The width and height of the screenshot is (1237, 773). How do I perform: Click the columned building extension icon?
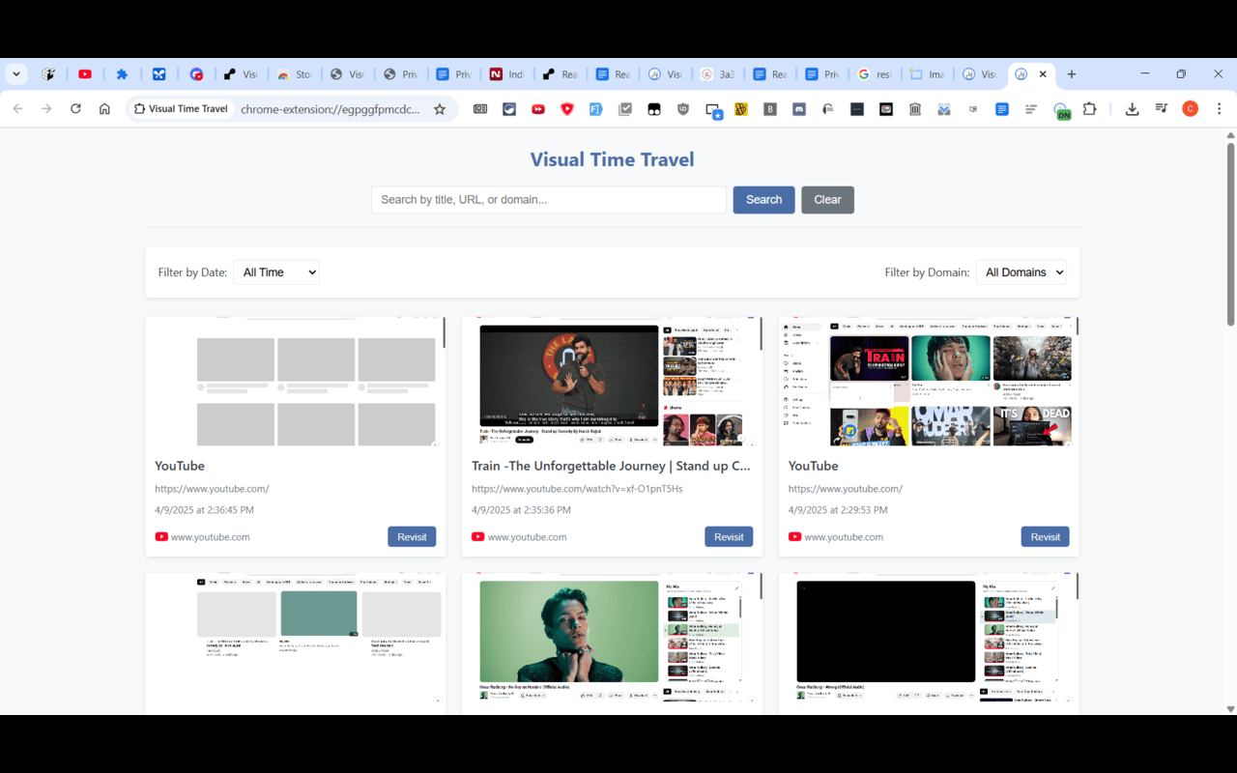915,109
